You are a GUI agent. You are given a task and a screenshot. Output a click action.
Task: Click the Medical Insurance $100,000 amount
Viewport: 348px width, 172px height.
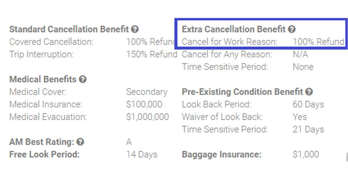[x=144, y=104]
